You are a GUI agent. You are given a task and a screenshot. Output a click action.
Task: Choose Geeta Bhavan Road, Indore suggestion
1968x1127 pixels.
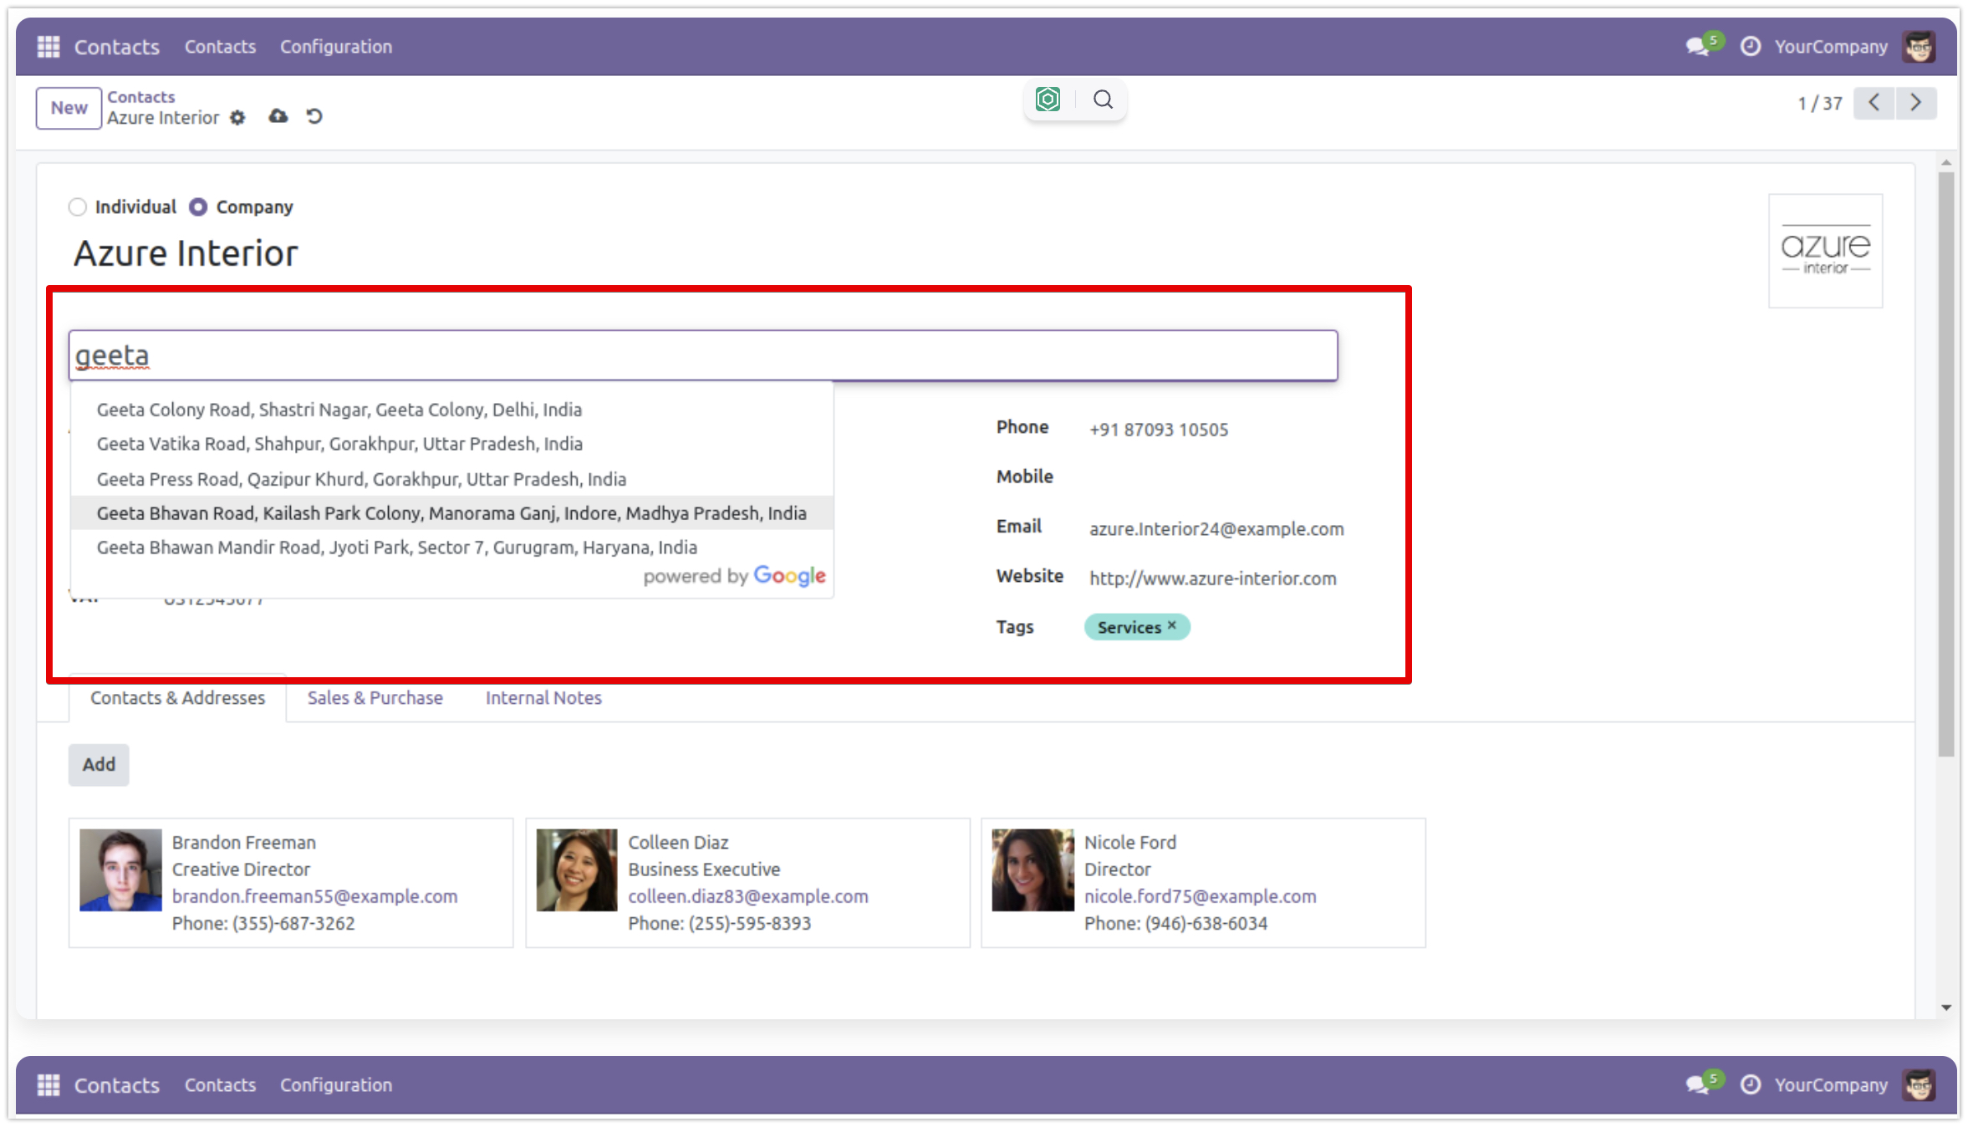click(452, 513)
